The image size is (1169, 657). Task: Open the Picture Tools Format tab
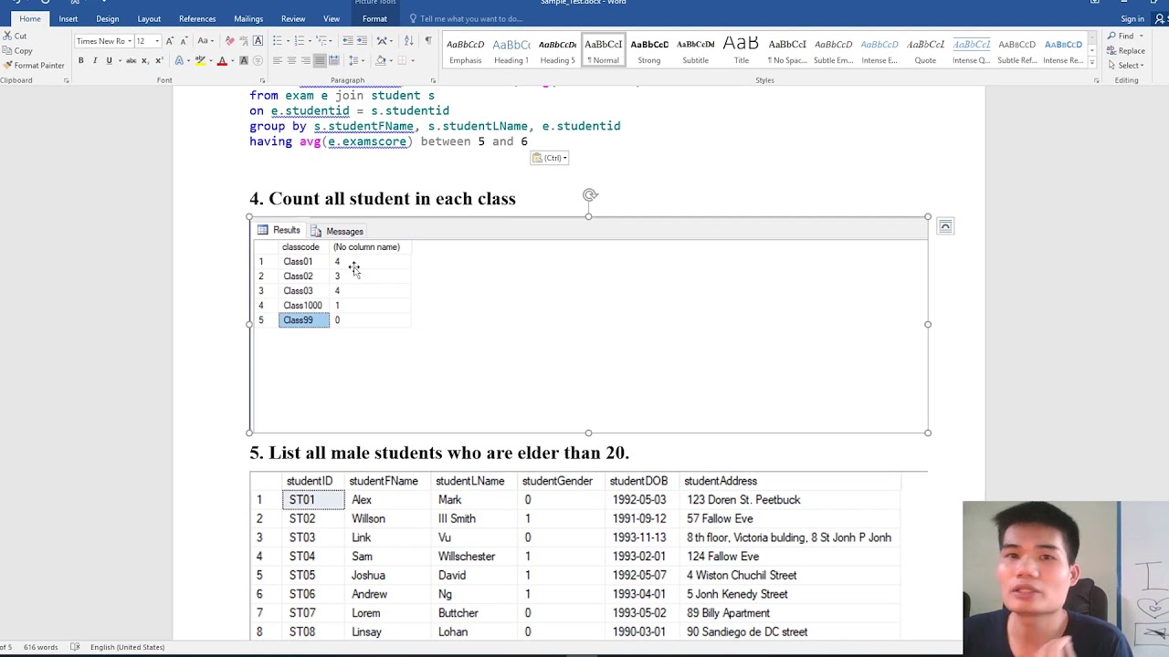pyautogui.click(x=374, y=18)
